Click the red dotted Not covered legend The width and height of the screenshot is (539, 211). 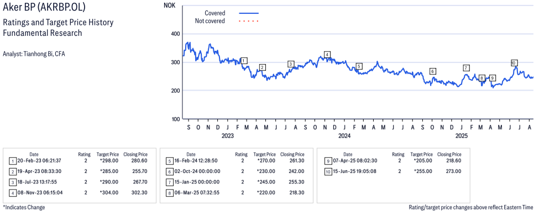pos(249,21)
